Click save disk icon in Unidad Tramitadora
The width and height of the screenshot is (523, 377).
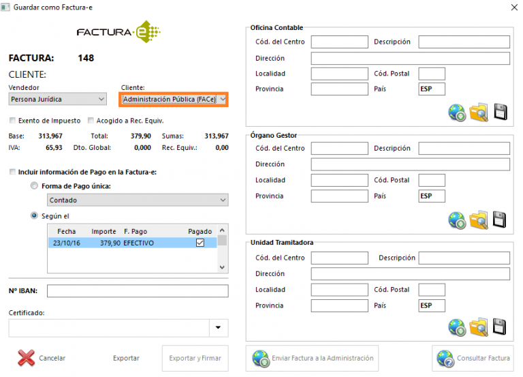pos(501,327)
